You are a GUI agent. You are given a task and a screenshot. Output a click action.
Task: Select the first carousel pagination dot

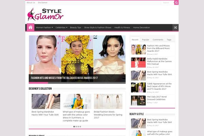tap(74, 126)
